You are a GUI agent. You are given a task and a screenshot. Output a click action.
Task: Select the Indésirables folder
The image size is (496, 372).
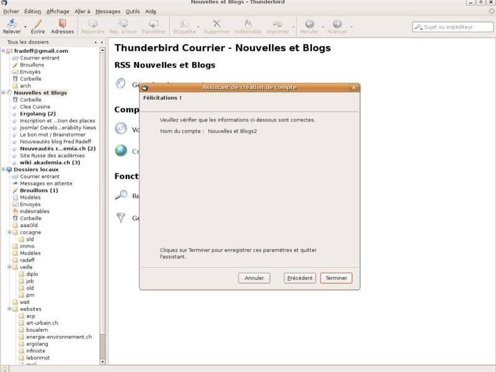pyautogui.click(x=35, y=211)
